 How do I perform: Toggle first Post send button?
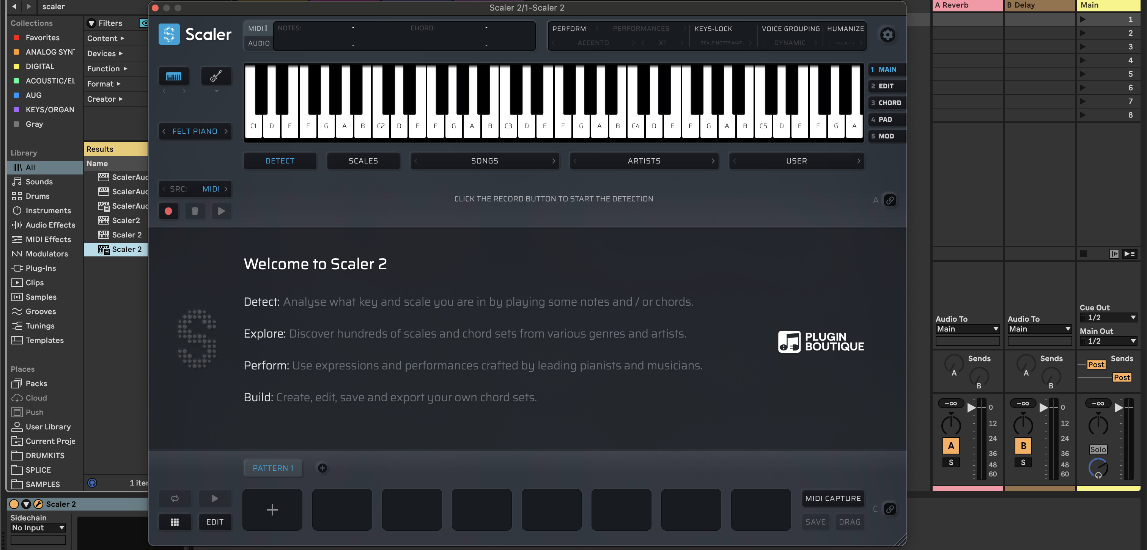1096,365
